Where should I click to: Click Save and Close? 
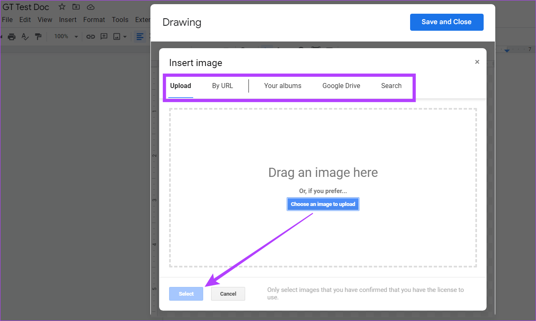pos(447,22)
